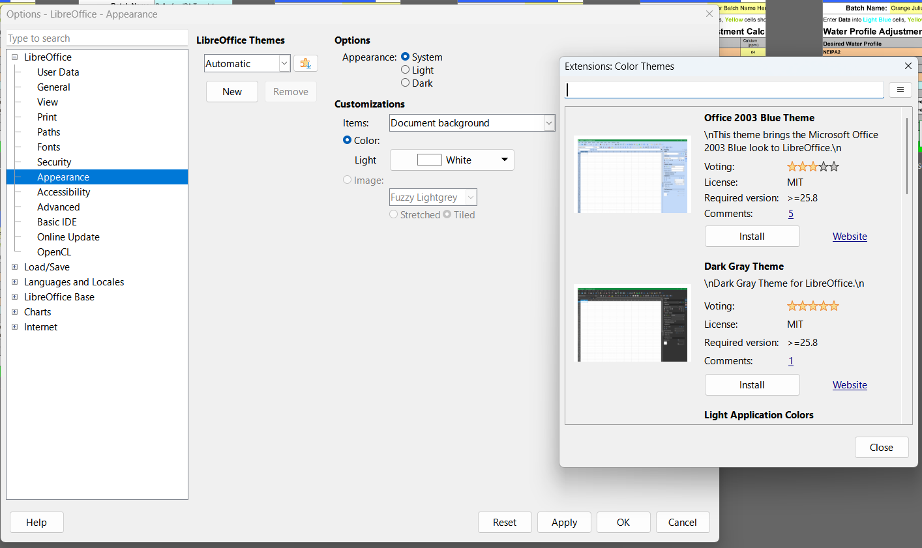
Task: Open the LibreOffice Themes Automatic dropdown
Action: coord(247,63)
